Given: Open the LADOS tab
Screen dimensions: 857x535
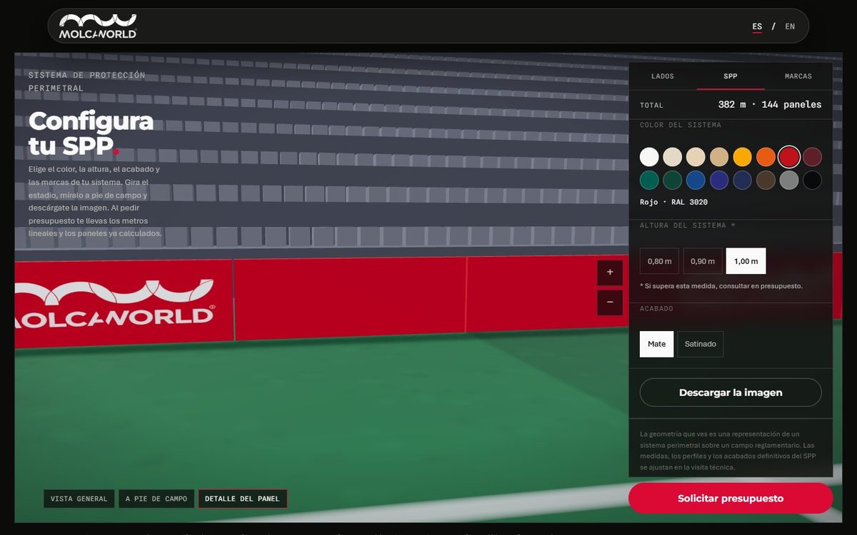Looking at the screenshot, I should pyautogui.click(x=663, y=76).
